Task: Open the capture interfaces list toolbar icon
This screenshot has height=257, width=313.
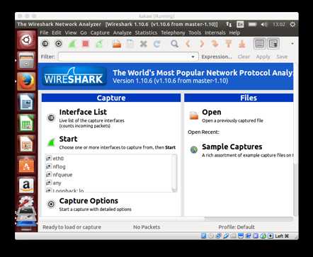Action: pos(45,44)
